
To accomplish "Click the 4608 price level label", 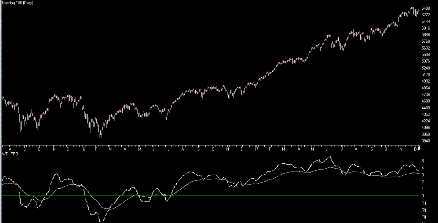I will click(426, 101).
